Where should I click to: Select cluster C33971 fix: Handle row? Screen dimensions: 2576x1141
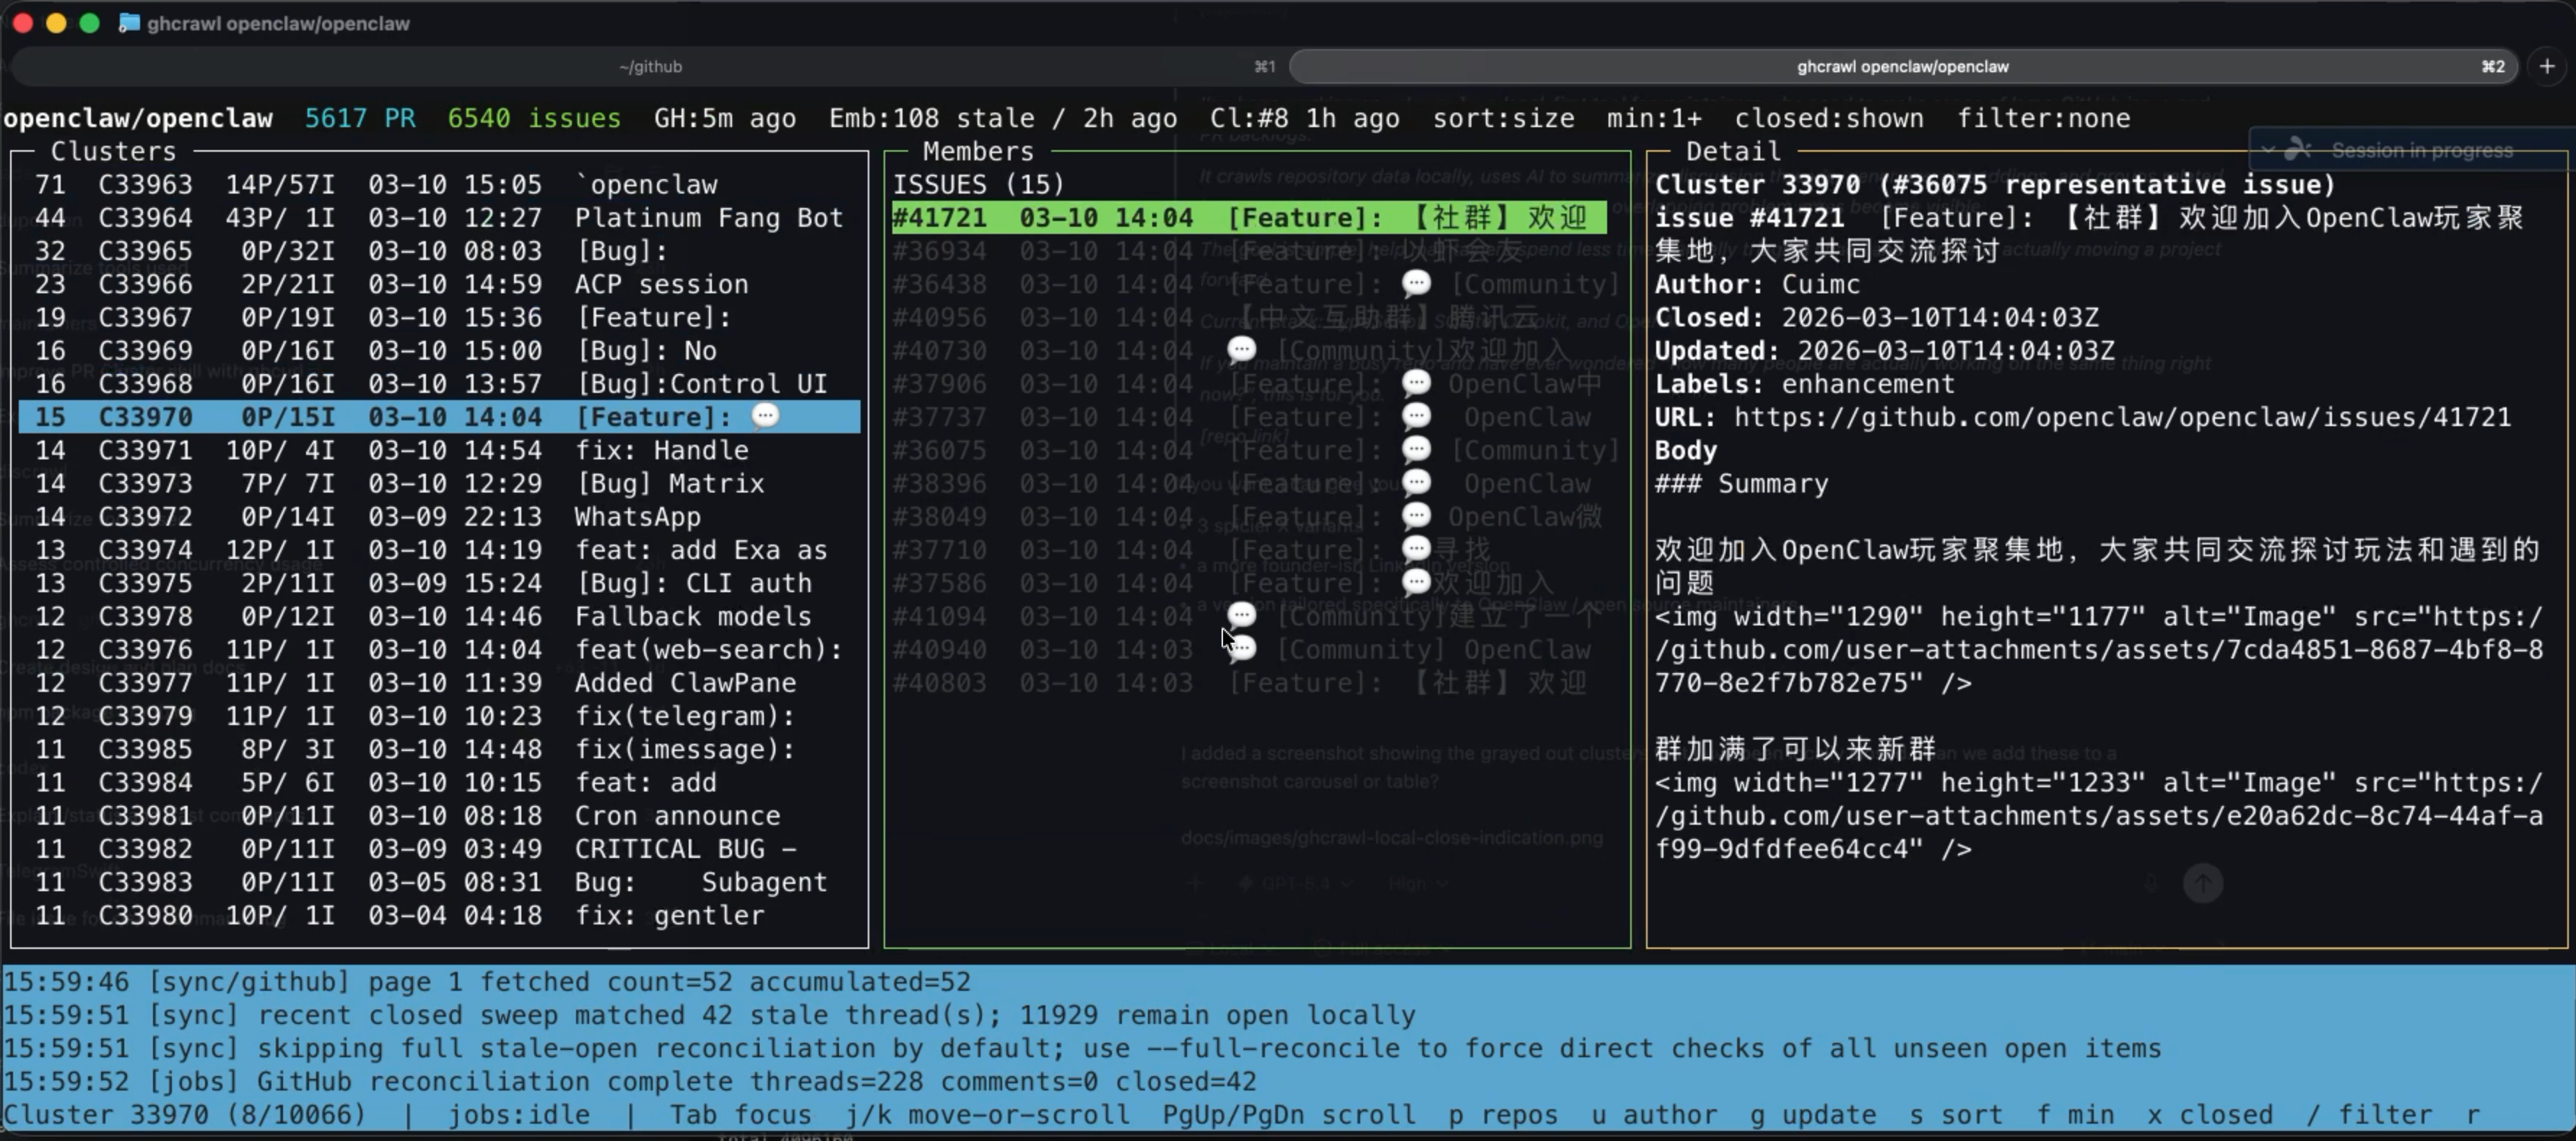[438, 450]
